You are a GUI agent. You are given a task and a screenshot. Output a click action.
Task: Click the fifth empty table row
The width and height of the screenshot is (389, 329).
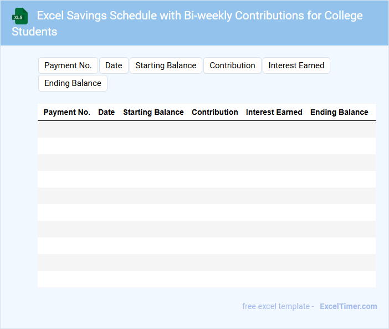pyautogui.click(x=206, y=196)
